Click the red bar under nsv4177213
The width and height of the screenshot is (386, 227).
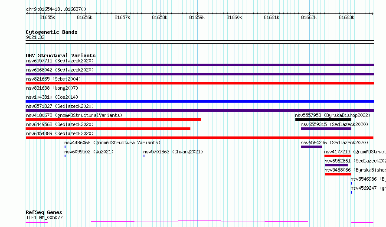pyautogui.click(x=338, y=156)
